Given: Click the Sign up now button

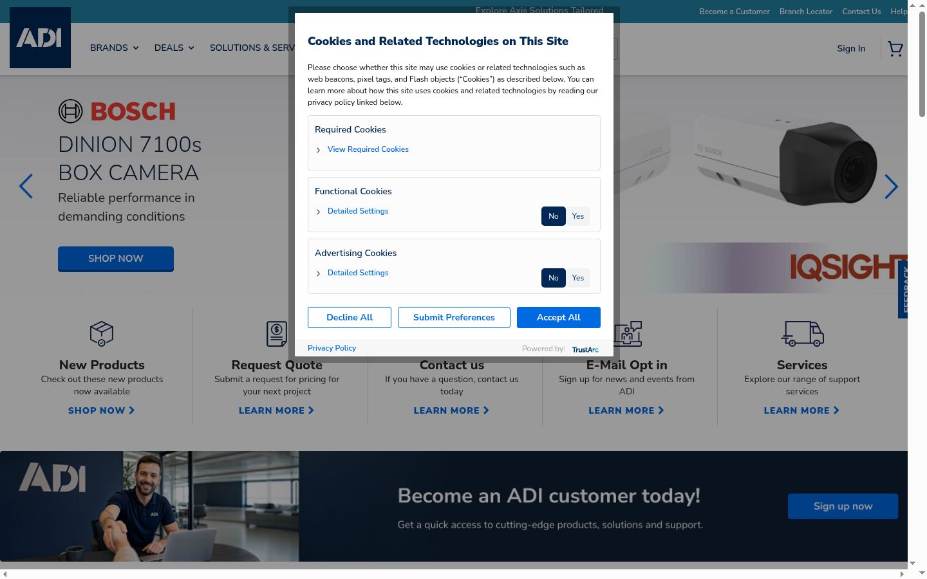Looking at the screenshot, I should click(843, 506).
